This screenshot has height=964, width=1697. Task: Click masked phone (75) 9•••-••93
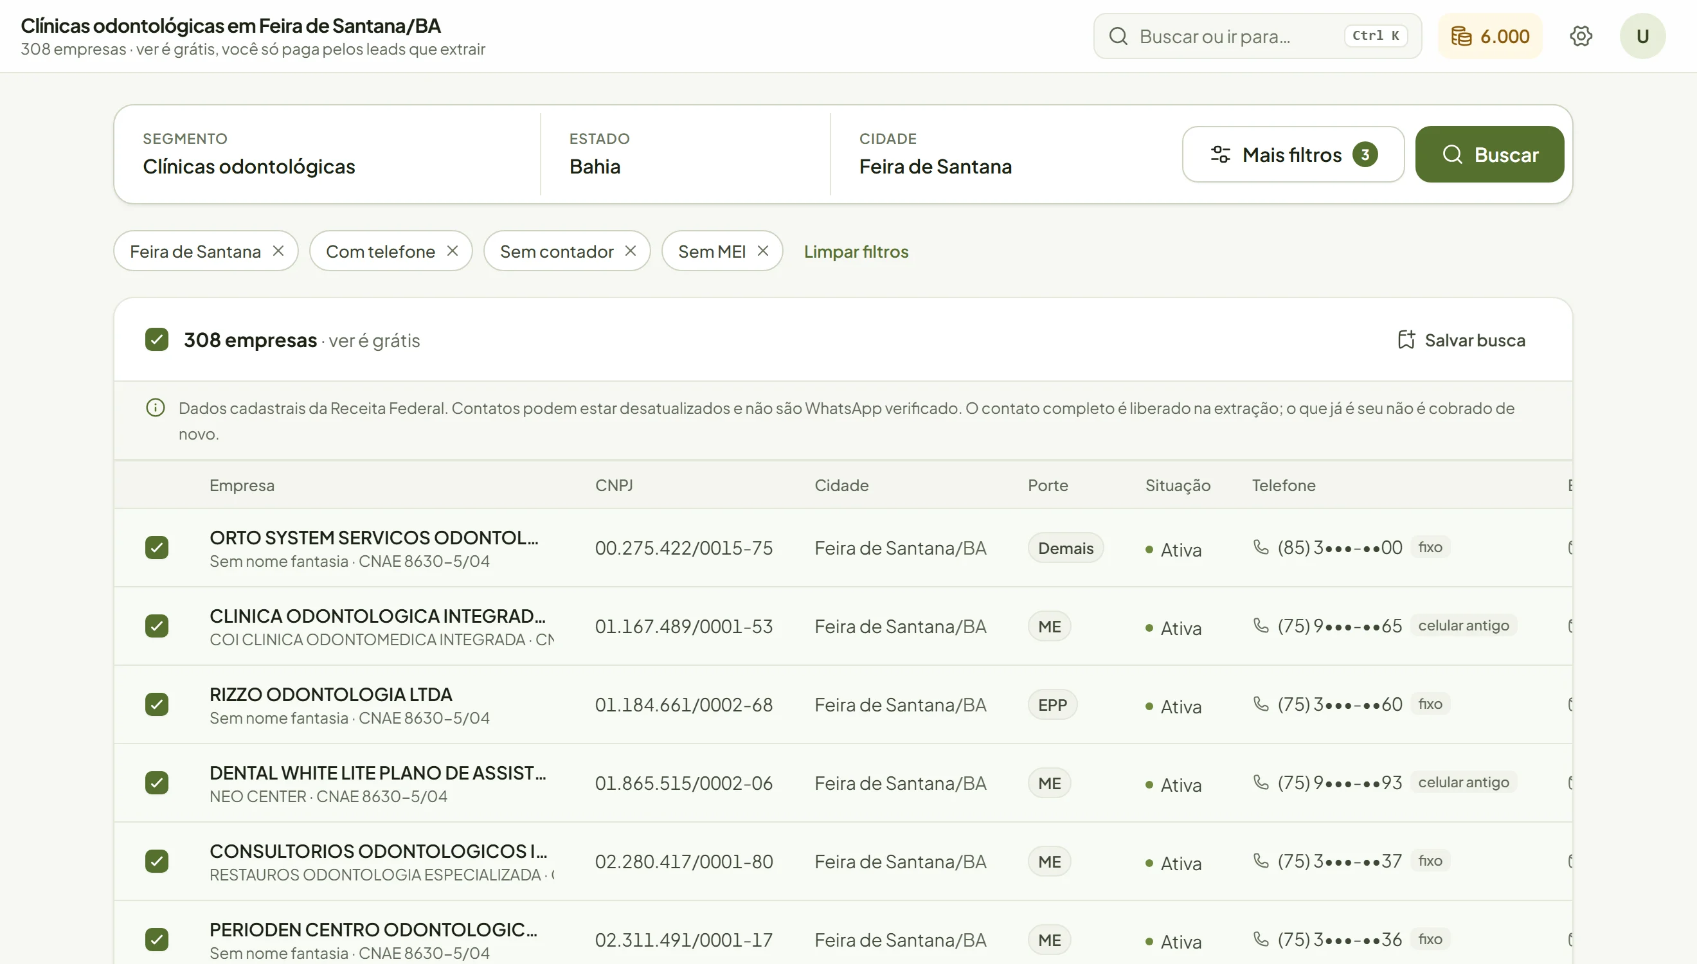click(1340, 783)
